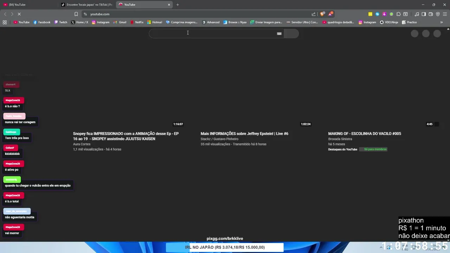Go forward using the browser forward arrow
Viewport: 450px width, 253px height.
[12, 14]
